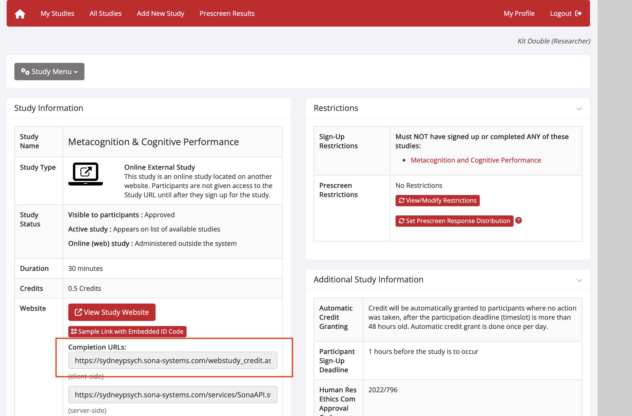Open the prescreen distribution help question icon

tap(518, 221)
